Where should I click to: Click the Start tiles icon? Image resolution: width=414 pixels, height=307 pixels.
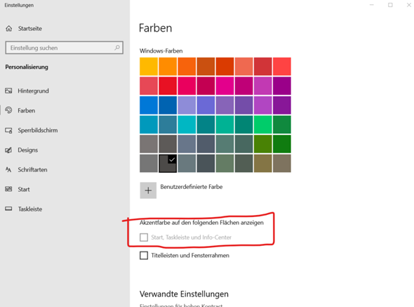pyautogui.click(x=8, y=189)
